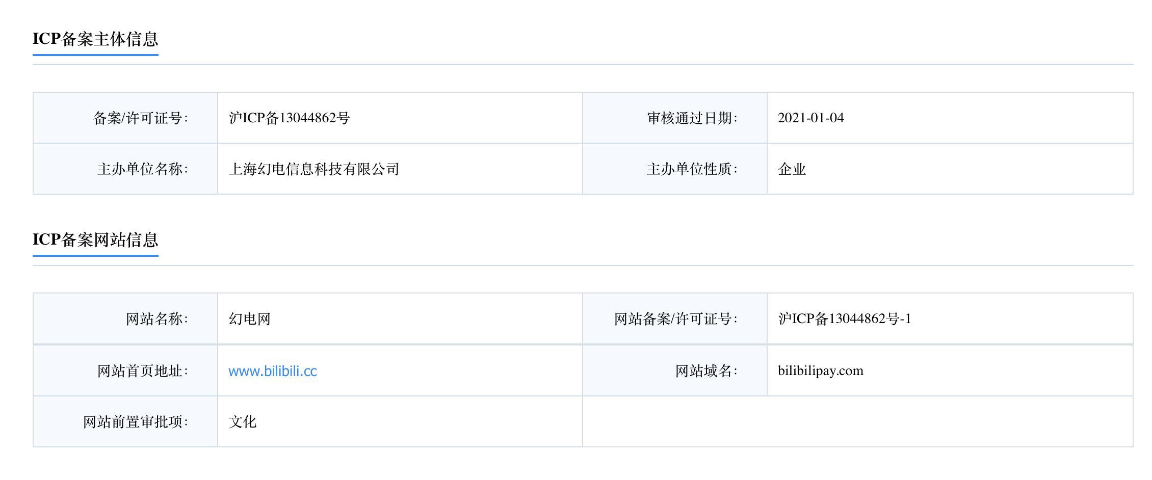Screen dimensions: 1152x480
Task: Click the ICP备案主体信息 section heading
Action: (95, 39)
